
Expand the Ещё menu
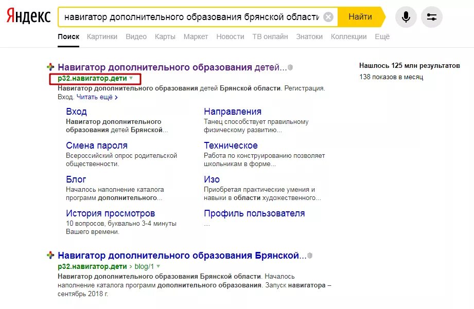[x=382, y=37]
